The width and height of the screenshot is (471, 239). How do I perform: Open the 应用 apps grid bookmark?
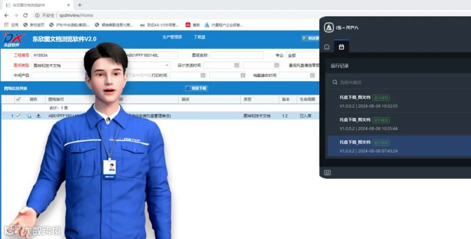[x=11, y=25]
